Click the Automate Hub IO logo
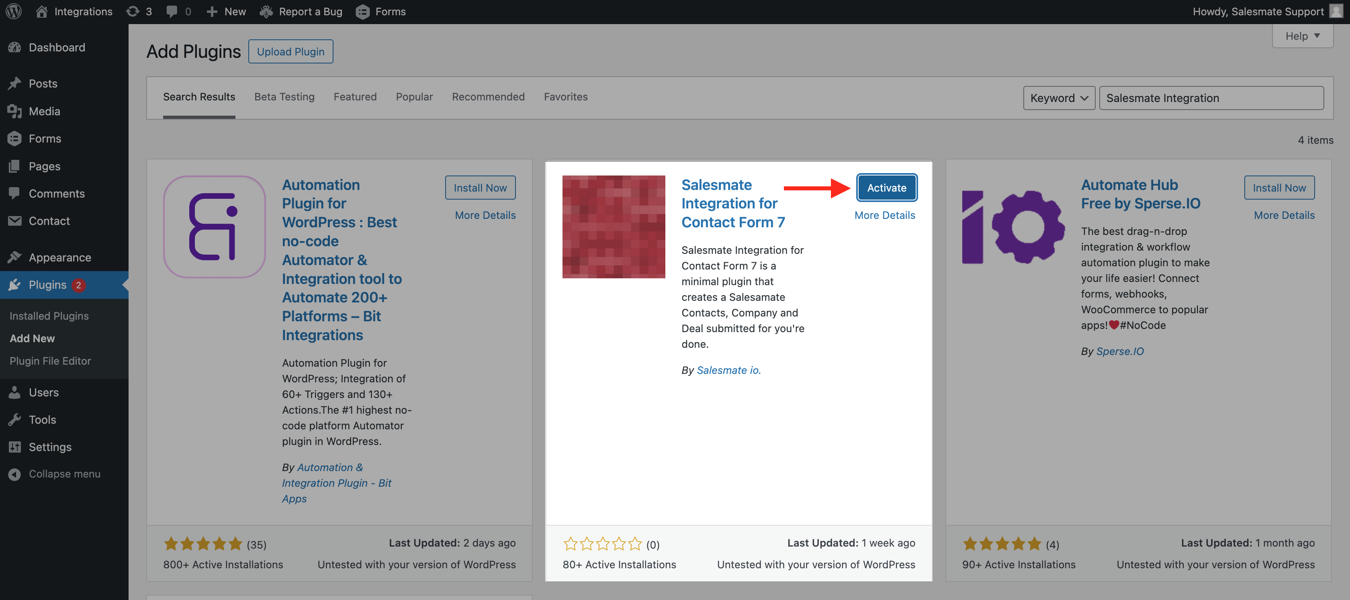Viewport: 1350px width, 600px height. pos(1013,227)
